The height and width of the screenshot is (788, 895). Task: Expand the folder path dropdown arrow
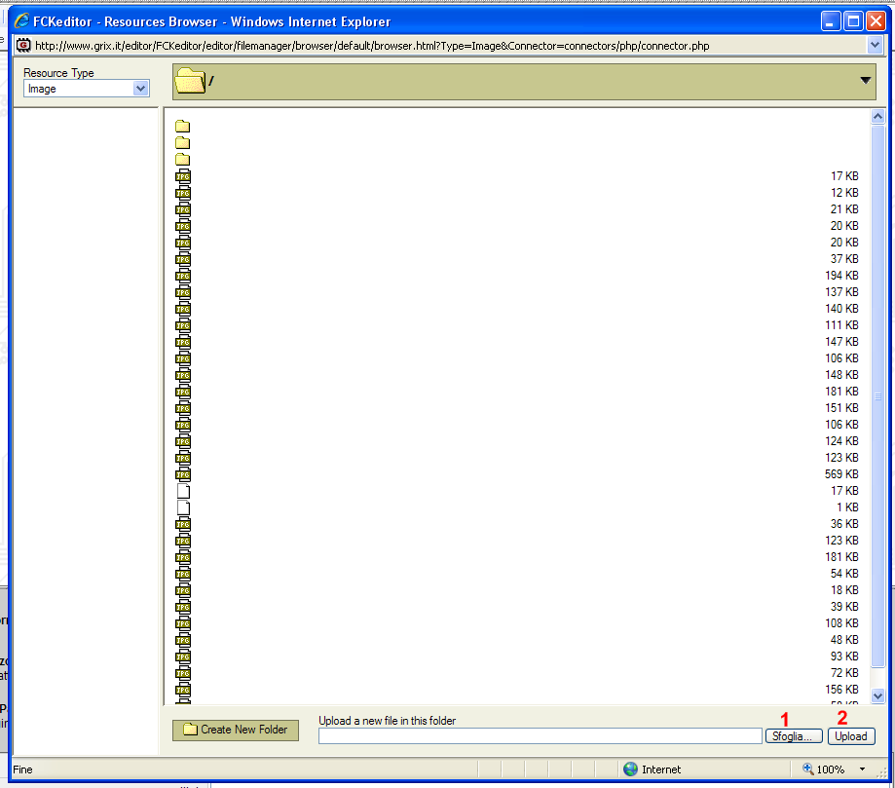coord(866,81)
